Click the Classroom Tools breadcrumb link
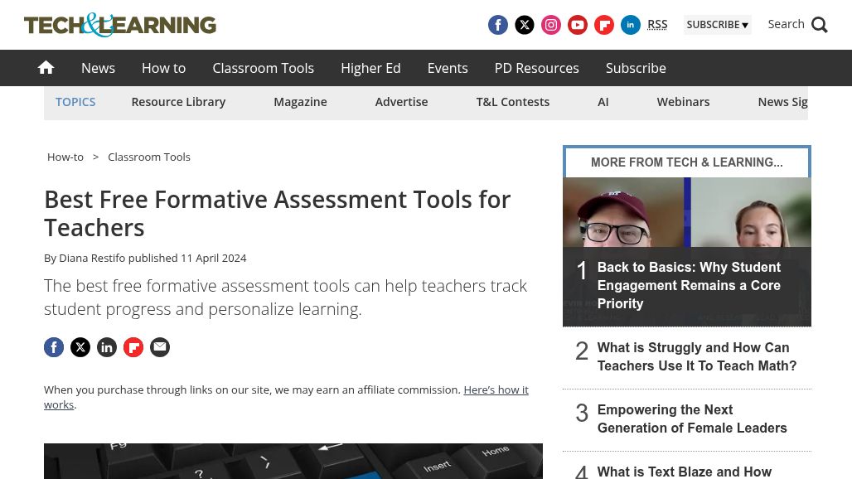Viewport: 852px width, 479px height. tap(149, 157)
